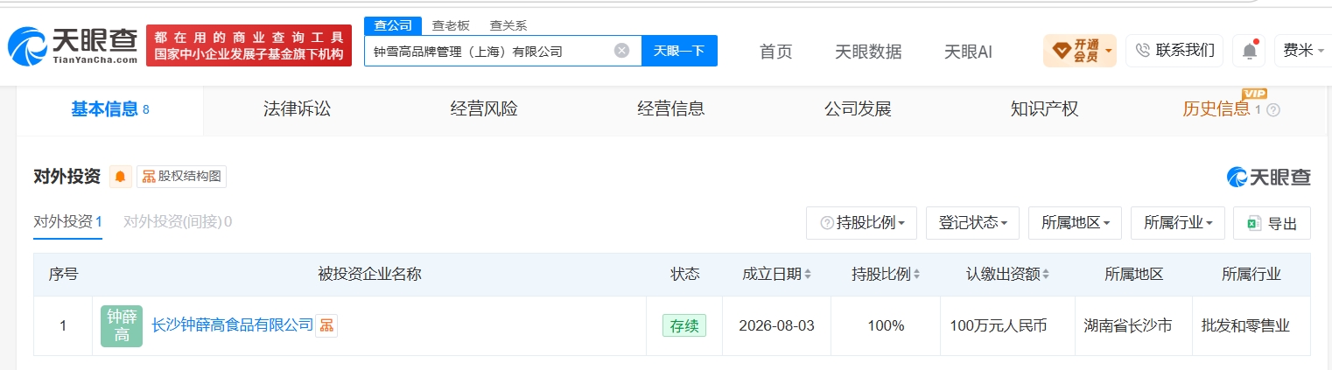Switch to 查关系 search tab
The image size is (1332, 370).
[508, 25]
